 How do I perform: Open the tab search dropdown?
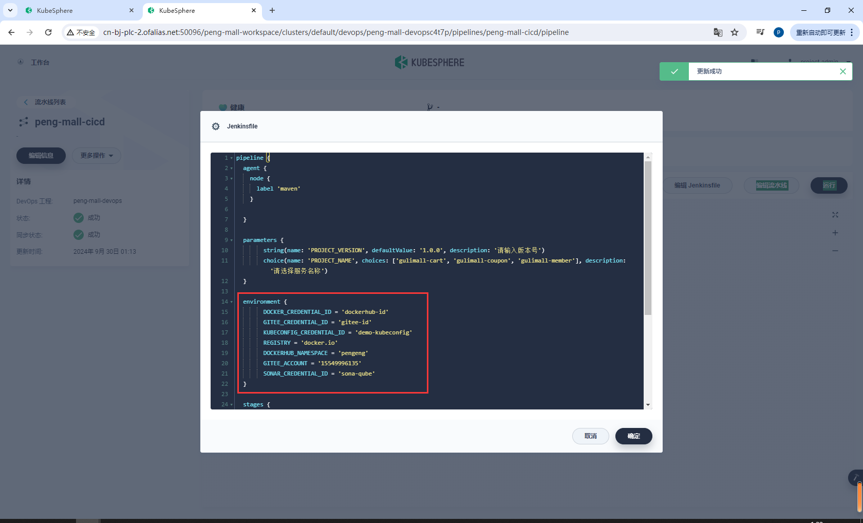pos(10,10)
